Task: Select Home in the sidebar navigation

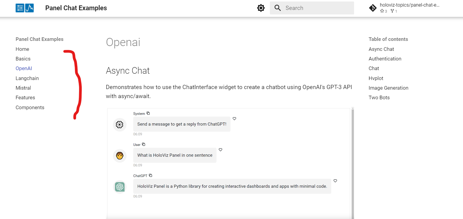Action: [x=22, y=49]
